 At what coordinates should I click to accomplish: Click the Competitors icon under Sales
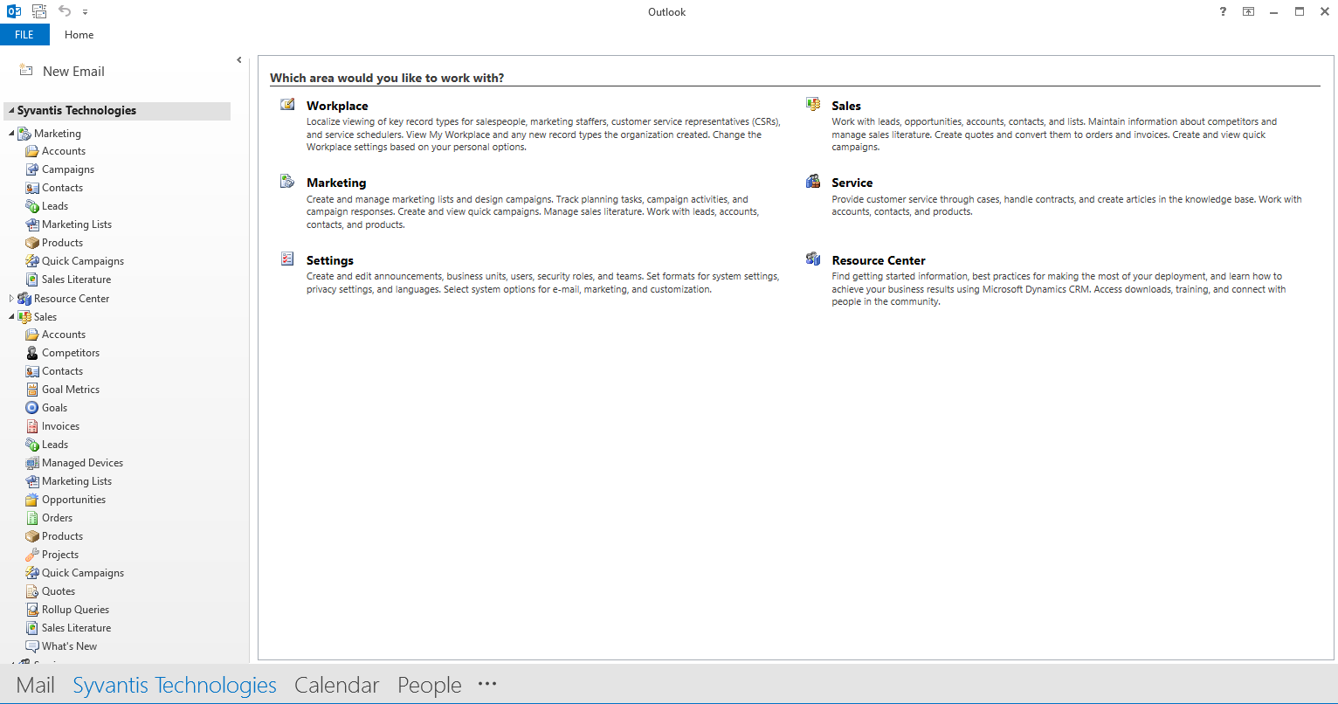tap(32, 353)
